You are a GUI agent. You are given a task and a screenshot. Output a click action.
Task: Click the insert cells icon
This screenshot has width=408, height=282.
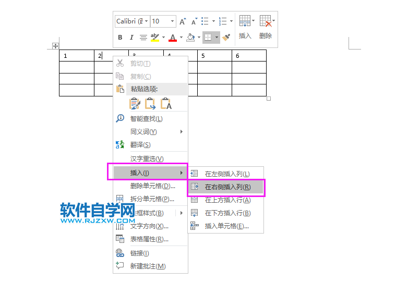194,226
